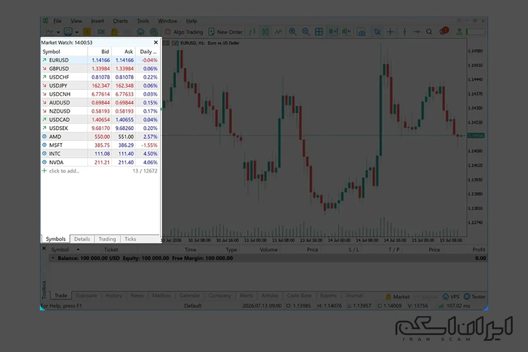Switch to line chart view icon
The height and width of the screenshot is (352, 528).
coord(279,32)
